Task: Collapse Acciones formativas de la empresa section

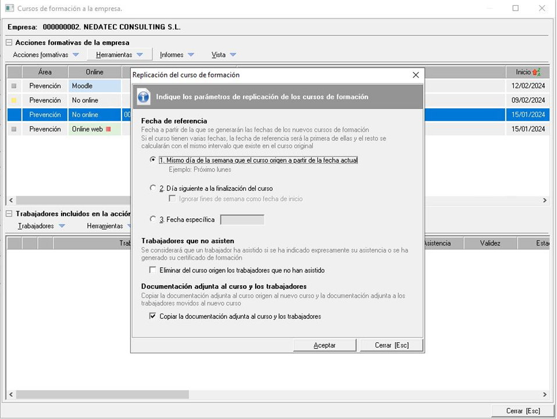Action: tap(9, 42)
